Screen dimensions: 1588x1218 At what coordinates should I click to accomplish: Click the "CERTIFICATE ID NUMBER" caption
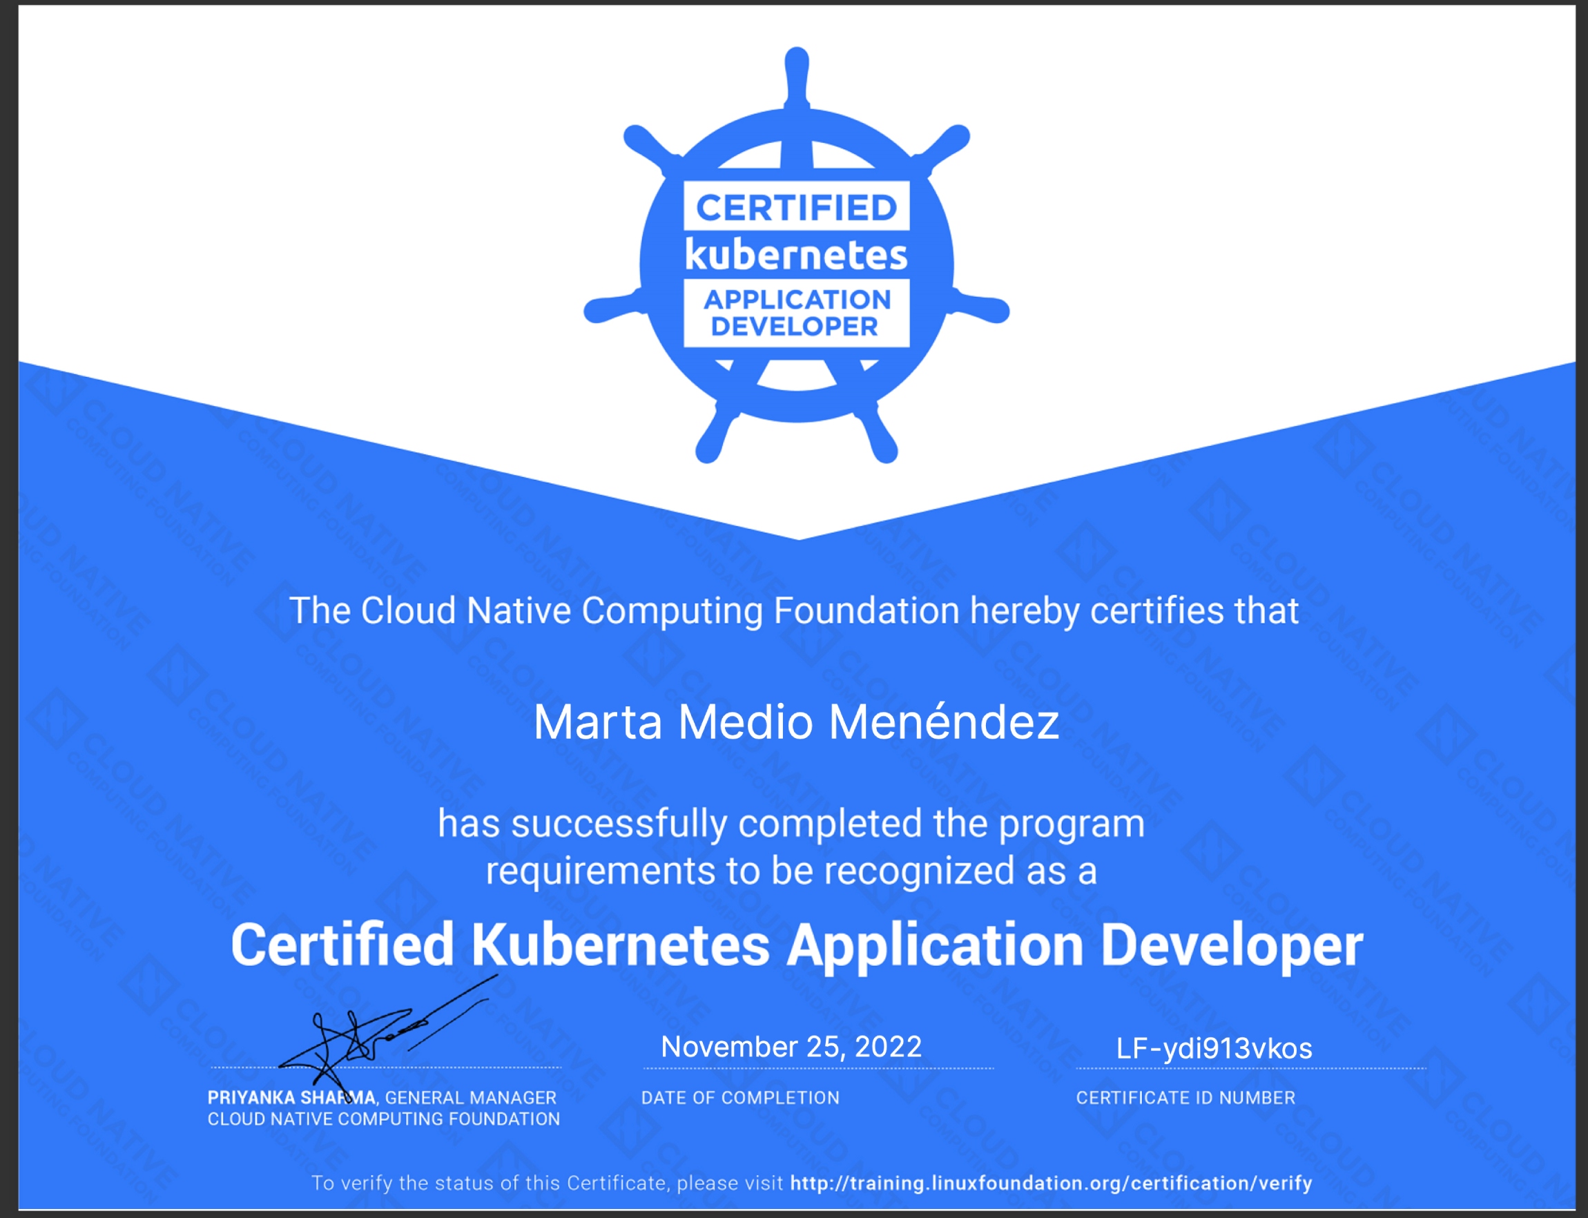click(1185, 1098)
